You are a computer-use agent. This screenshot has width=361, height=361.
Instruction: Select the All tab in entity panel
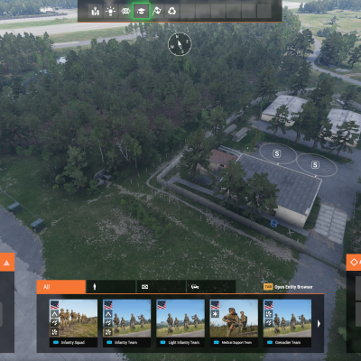pos(61,287)
